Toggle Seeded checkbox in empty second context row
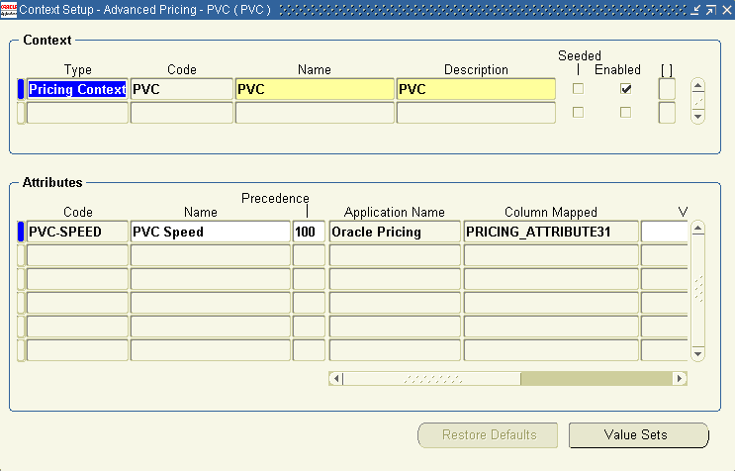This screenshot has height=471, width=735. pyautogui.click(x=578, y=113)
